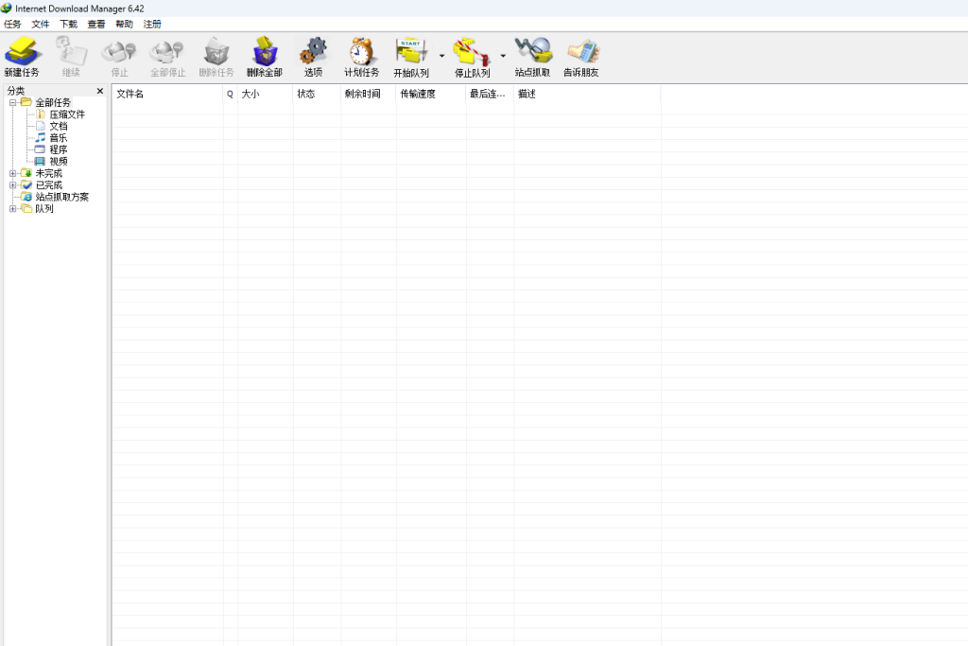The image size is (968, 646).
Task: Click the 停止队列 stop queue icon
Action: tap(473, 57)
